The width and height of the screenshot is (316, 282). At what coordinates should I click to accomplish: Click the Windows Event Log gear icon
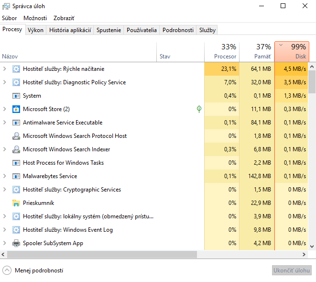(16, 230)
